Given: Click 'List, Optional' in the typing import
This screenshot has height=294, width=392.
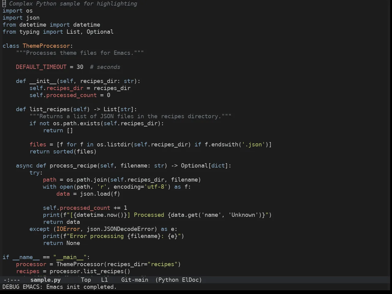Looking at the screenshot, I should pyautogui.click(x=90, y=32).
